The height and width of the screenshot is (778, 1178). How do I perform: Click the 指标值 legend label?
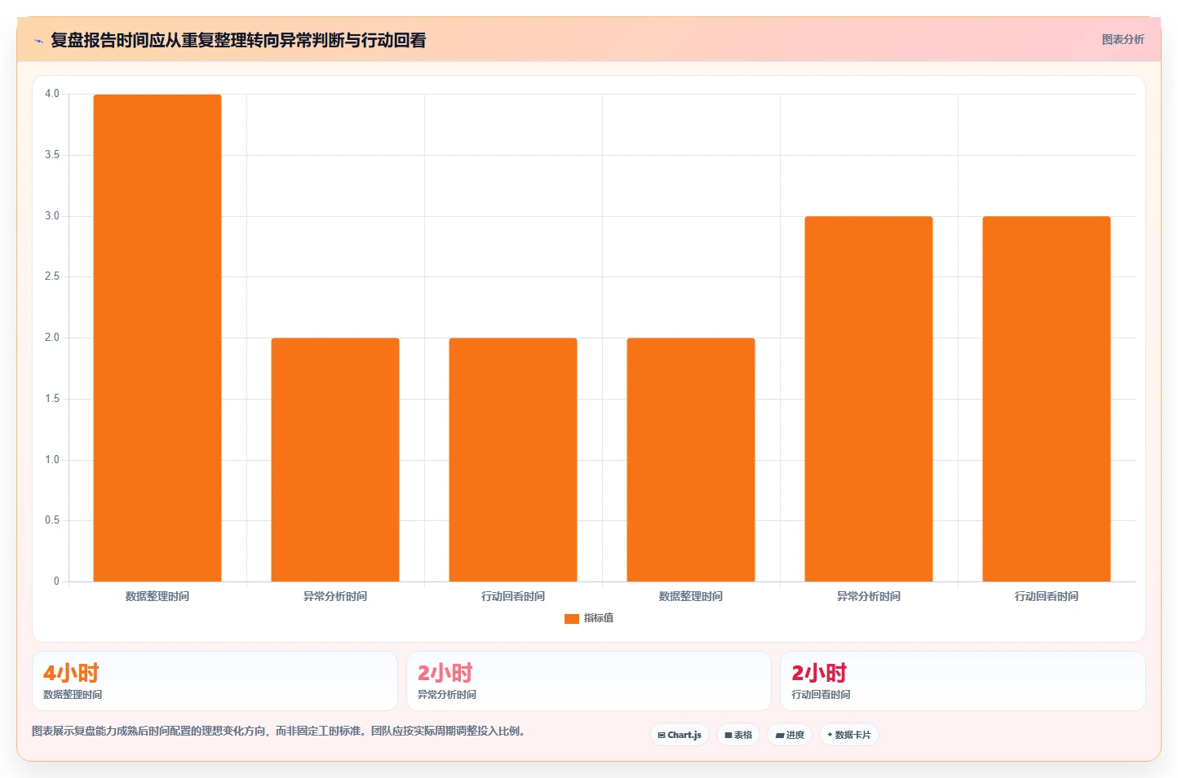[599, 618]
